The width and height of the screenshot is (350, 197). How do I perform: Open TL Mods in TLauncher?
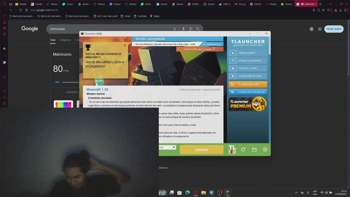tap(232, 149)
